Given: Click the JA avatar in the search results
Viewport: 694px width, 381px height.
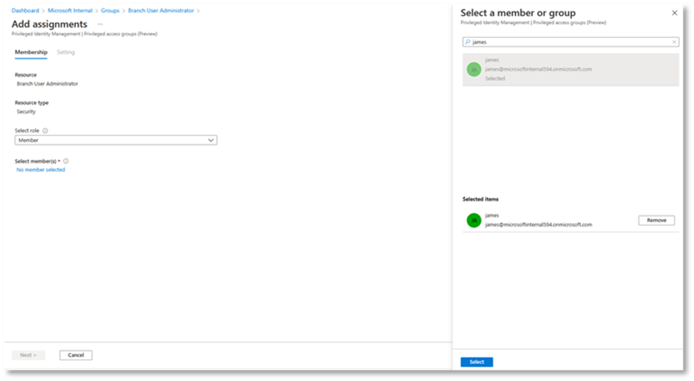Looking at the screenshot, I should (473, 69).
